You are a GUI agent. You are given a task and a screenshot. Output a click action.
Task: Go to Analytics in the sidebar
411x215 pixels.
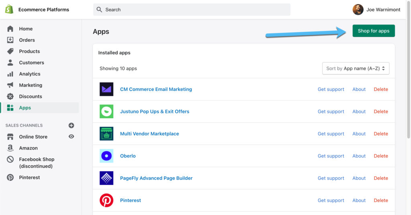30,74
